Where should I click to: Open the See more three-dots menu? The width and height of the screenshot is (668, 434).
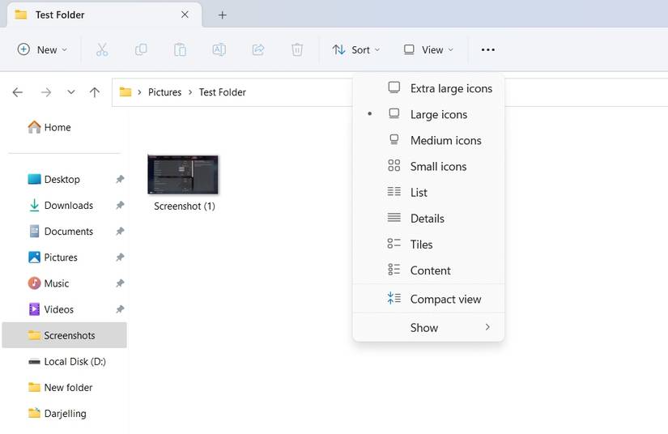click(x=487, y=49)
